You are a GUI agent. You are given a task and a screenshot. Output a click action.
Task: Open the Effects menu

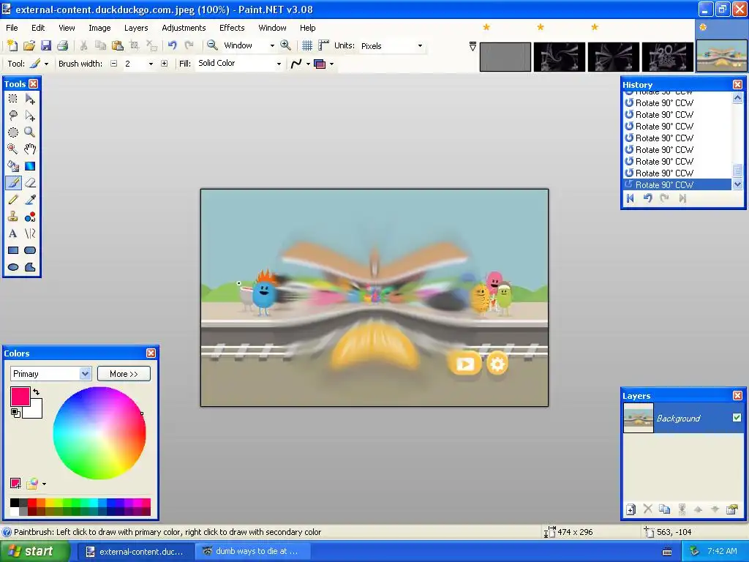click(232, 28)
